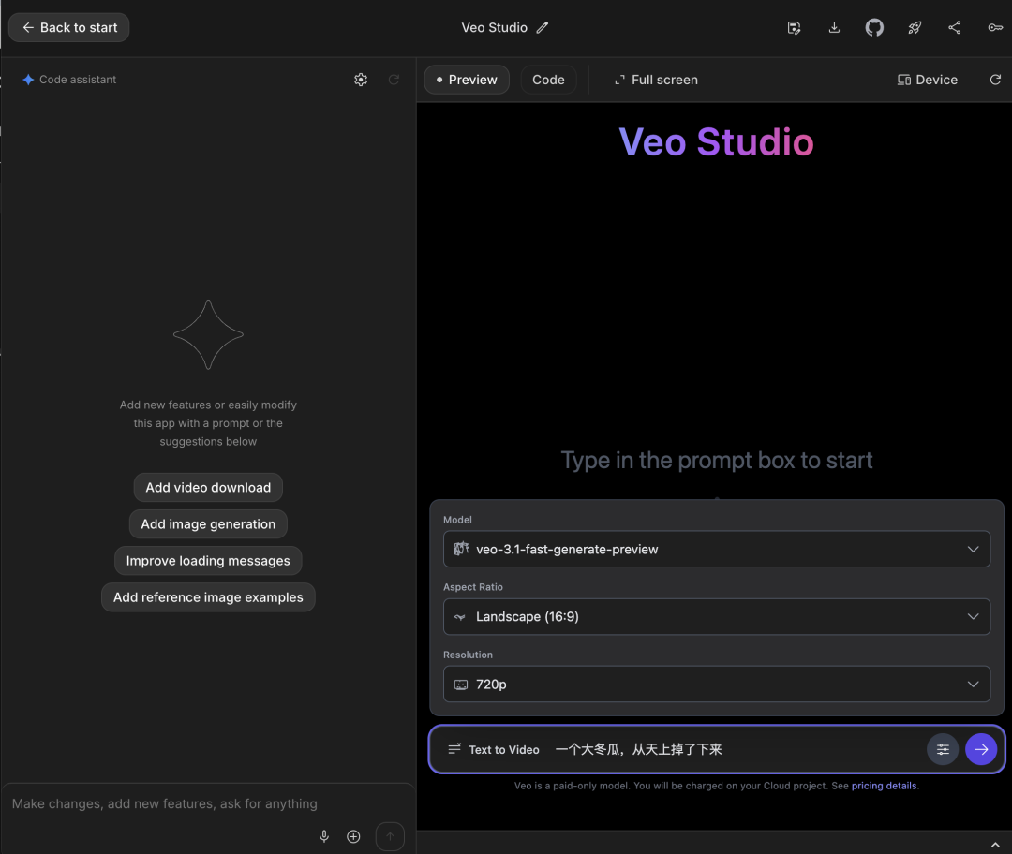Open the Model dropdown showing veo-3.1-fast-generate-preview
The height and width of the screenshot is (854, 1012).
coord(717,549)
